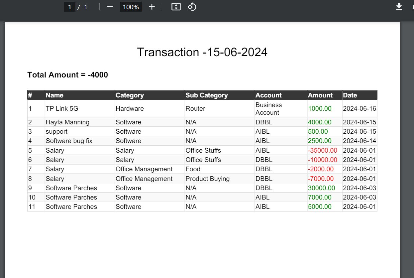Select the Product Buying sub category cell
Viewport: 414px width, 278px height.
(x=207, y=179)
